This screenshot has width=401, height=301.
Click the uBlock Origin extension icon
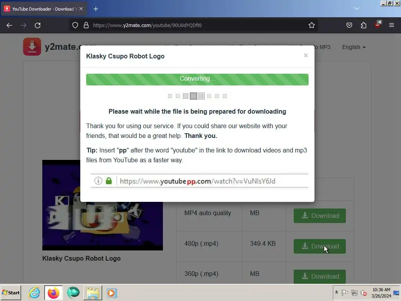[x=378, y=25]
